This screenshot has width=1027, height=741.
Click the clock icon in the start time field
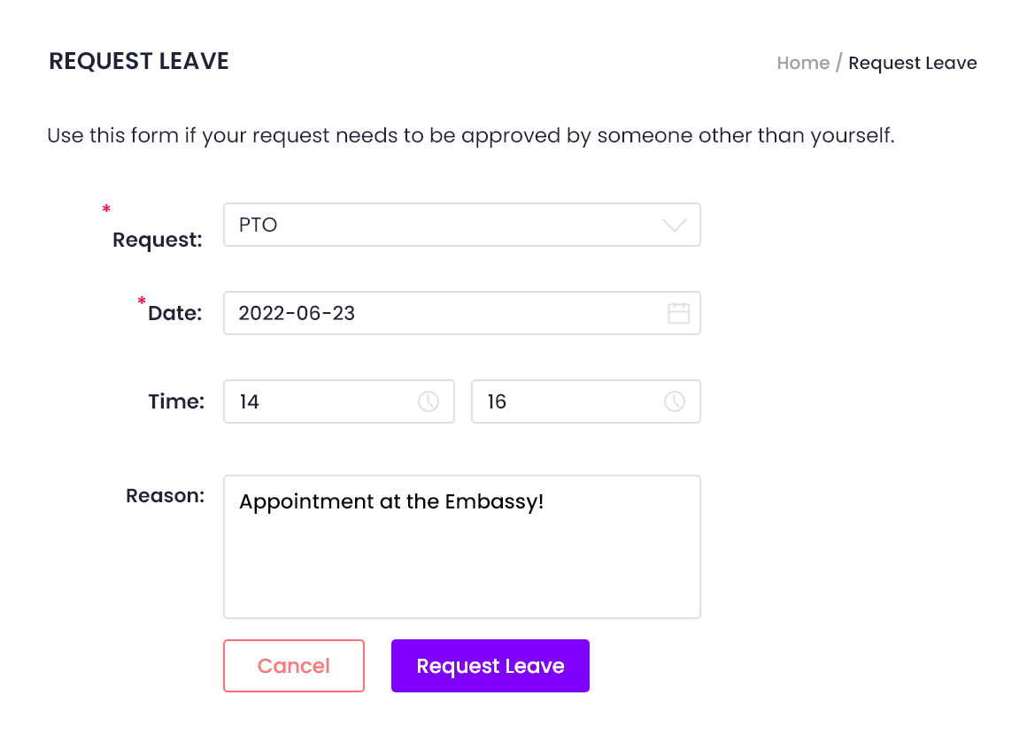pyautogui.click(x=429, y=401)
